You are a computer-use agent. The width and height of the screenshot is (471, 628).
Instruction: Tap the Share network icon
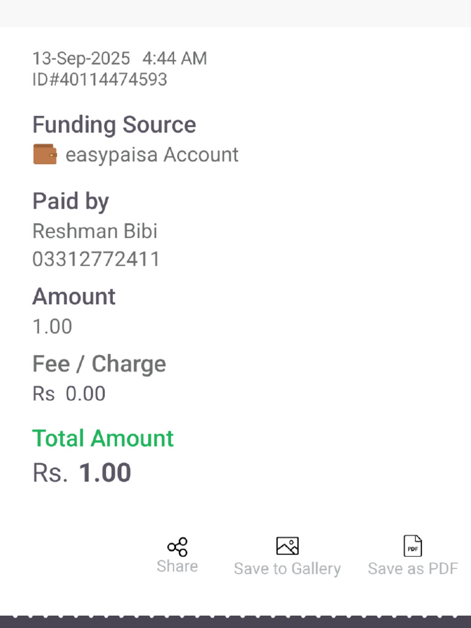[x=177, y=546]
